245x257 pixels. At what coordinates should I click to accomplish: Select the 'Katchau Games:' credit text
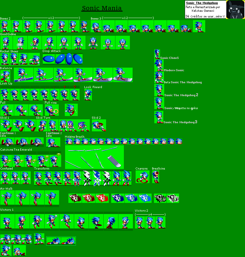(x=203, y=11)
